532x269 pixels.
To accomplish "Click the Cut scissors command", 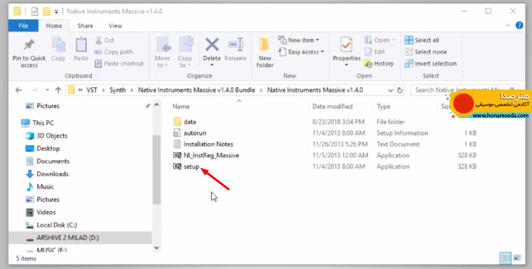I will (104, 40).
